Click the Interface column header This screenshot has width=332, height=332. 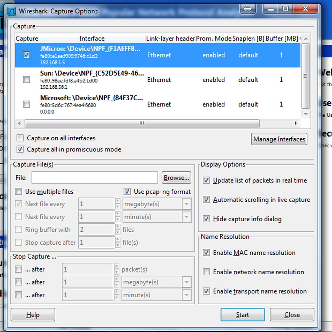[x=92, y=38]
